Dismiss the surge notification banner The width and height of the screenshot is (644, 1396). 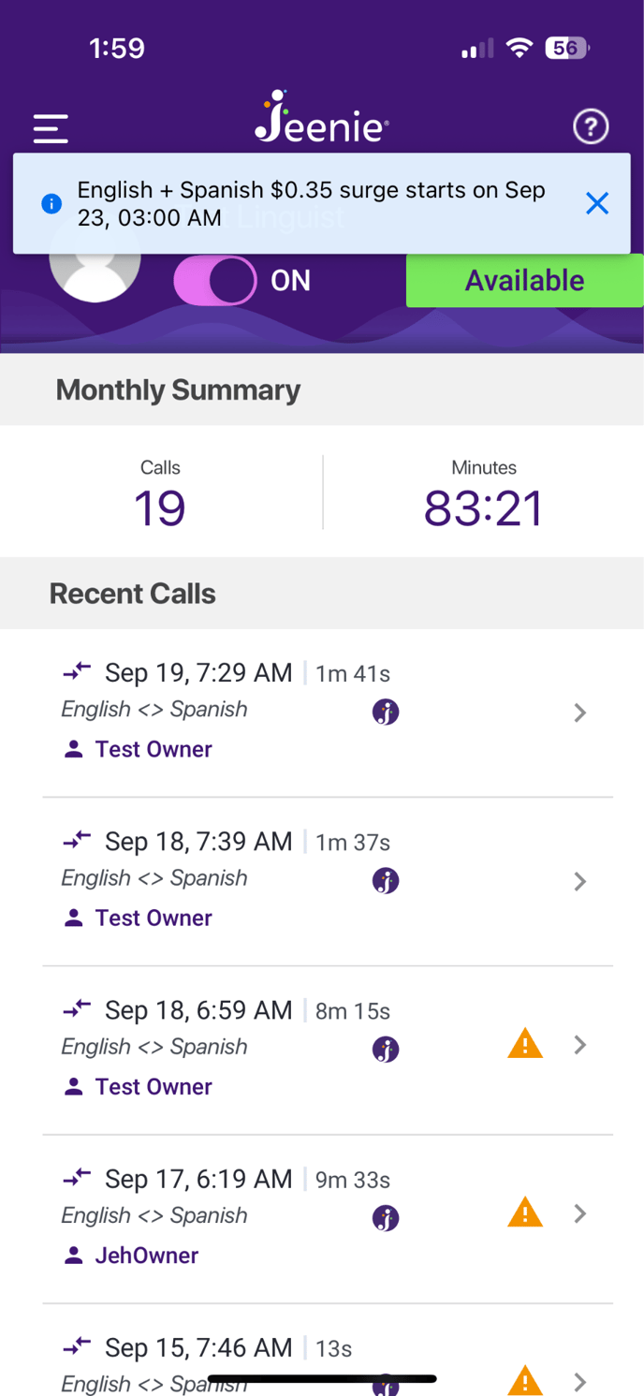pos(596,203)
